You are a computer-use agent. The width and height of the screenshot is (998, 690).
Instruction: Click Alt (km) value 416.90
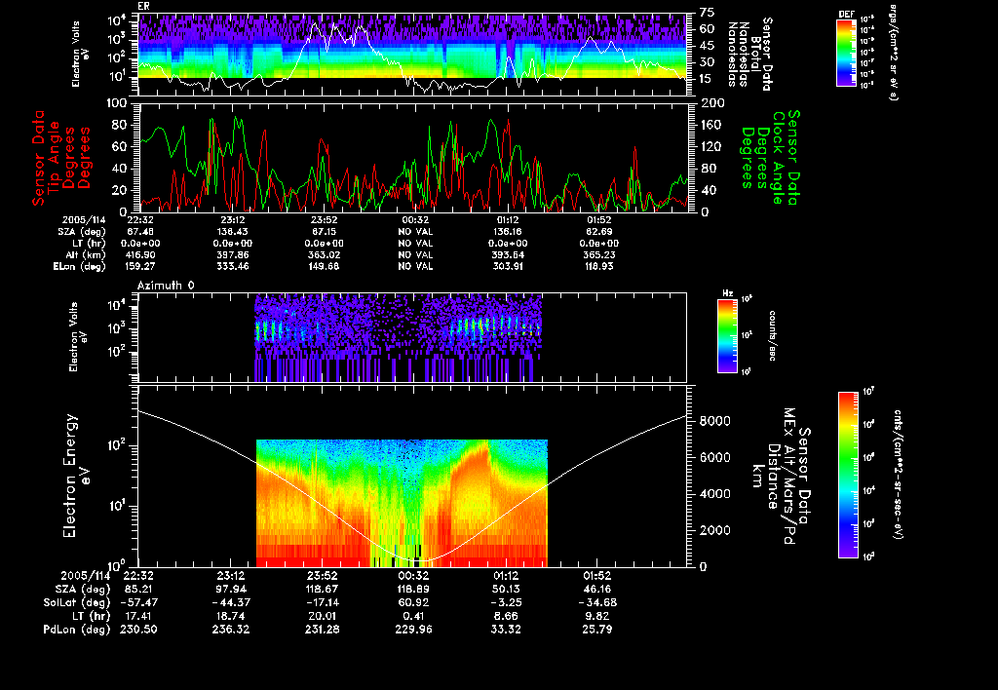coord(140,254)
